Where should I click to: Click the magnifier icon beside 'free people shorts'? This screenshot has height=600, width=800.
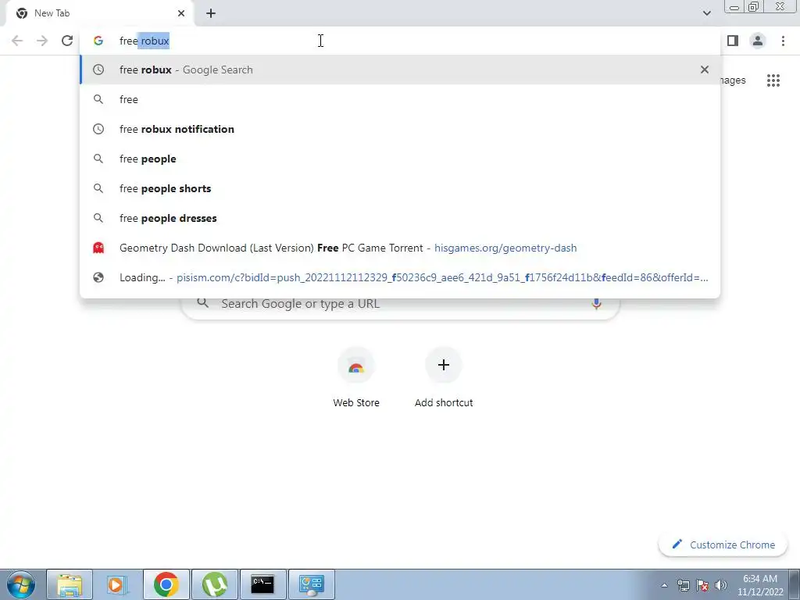[98, 188]
